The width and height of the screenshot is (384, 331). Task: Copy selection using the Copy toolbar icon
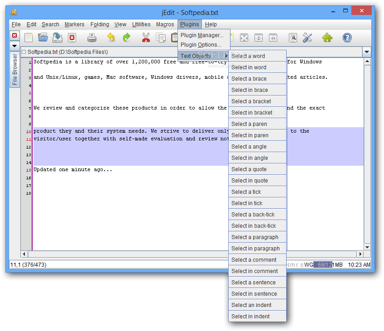pyautogui.click(x=161, y=38)
